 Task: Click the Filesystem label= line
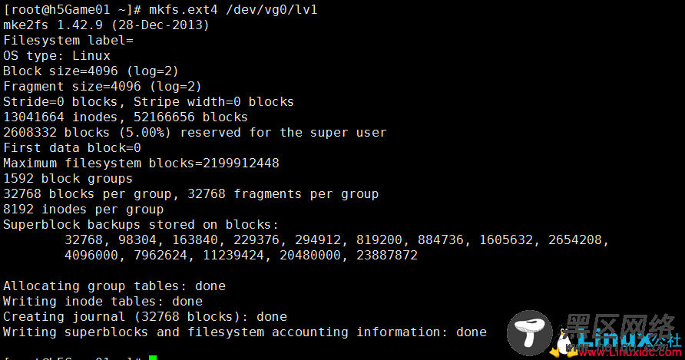click(68, 40)
